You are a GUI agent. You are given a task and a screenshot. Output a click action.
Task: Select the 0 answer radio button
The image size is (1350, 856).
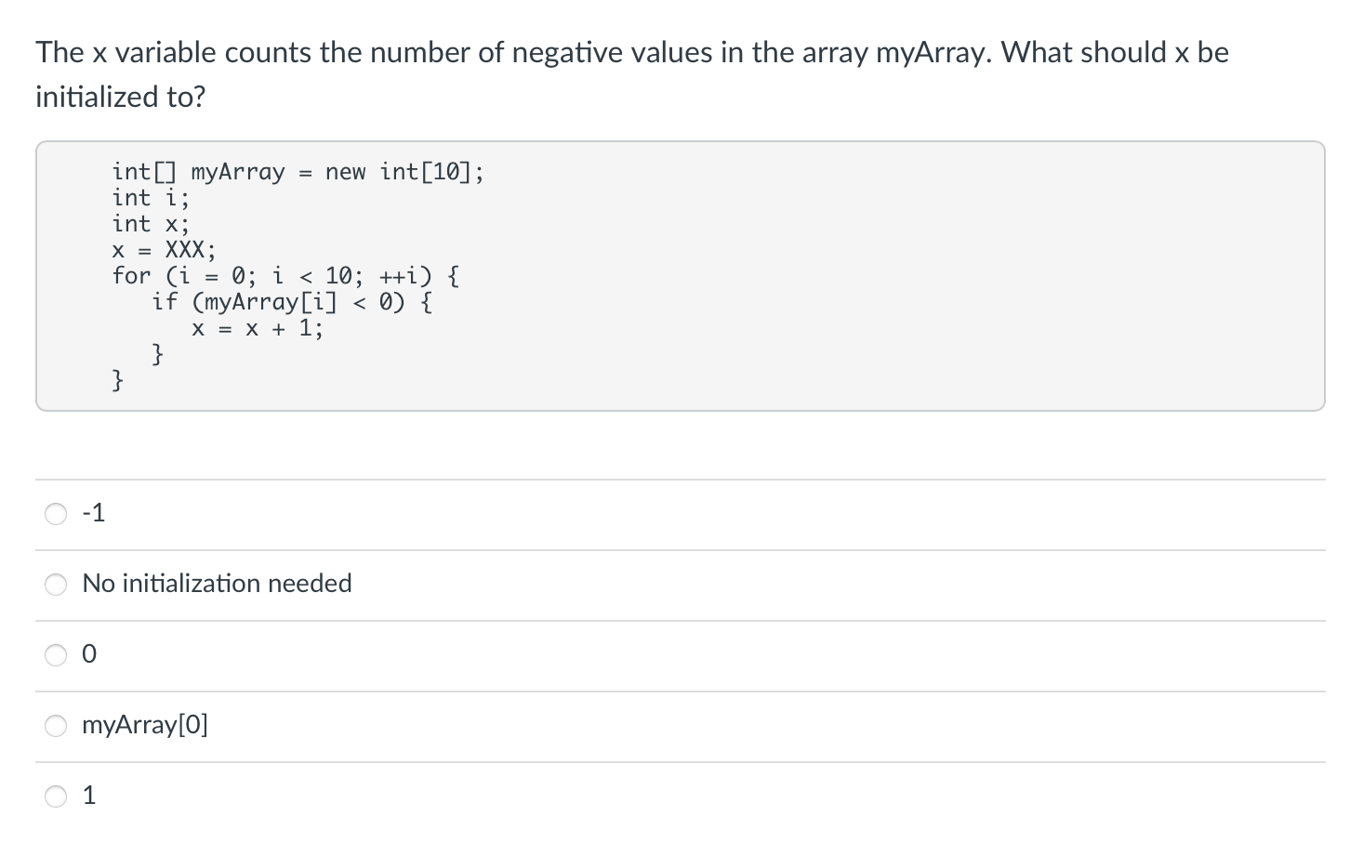(56, 655)
